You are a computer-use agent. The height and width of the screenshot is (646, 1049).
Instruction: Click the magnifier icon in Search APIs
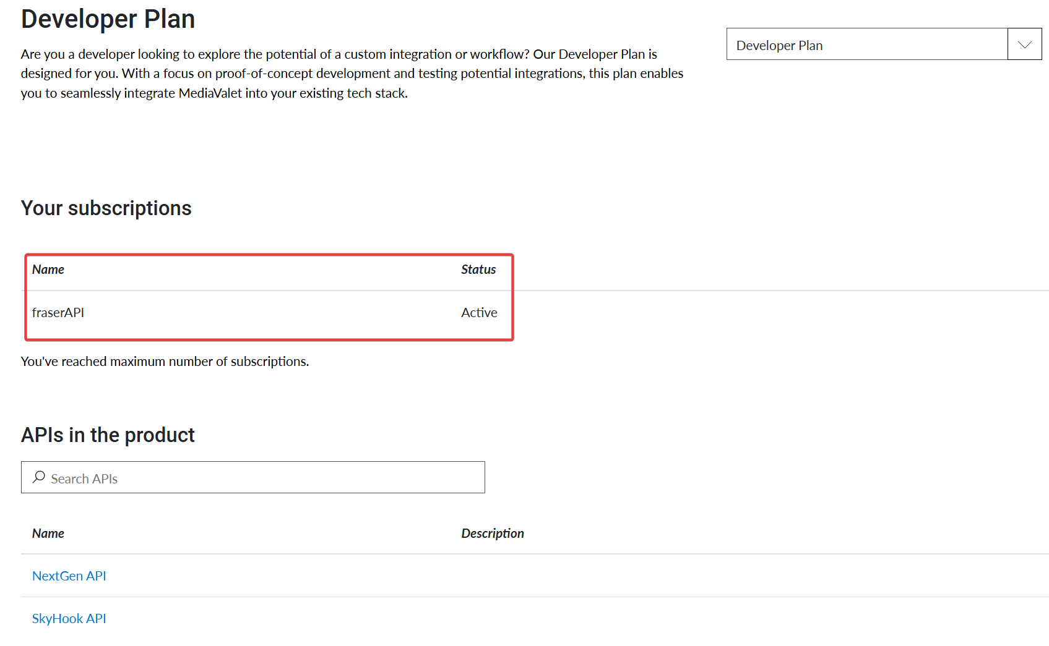(39, 477)
